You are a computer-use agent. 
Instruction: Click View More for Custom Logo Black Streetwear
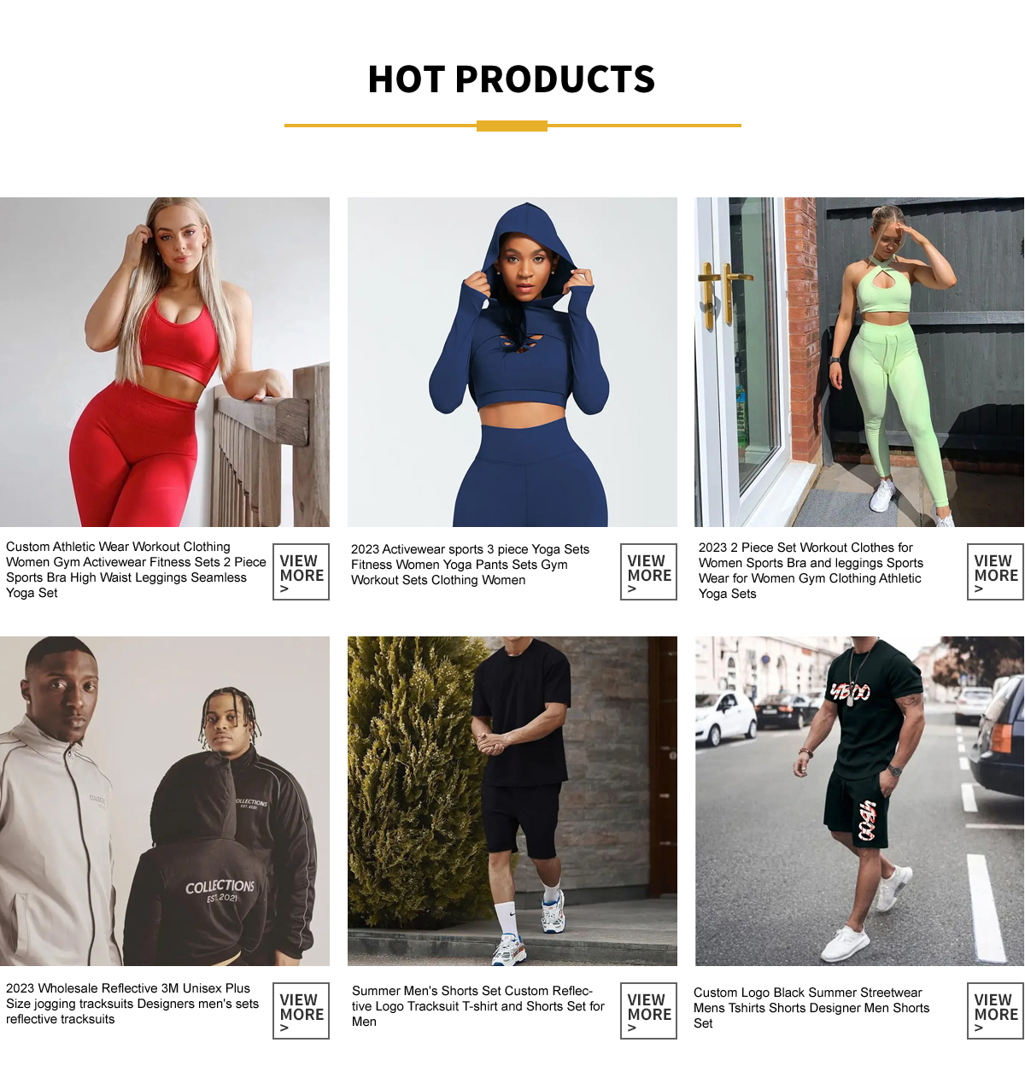(995, 1010)
